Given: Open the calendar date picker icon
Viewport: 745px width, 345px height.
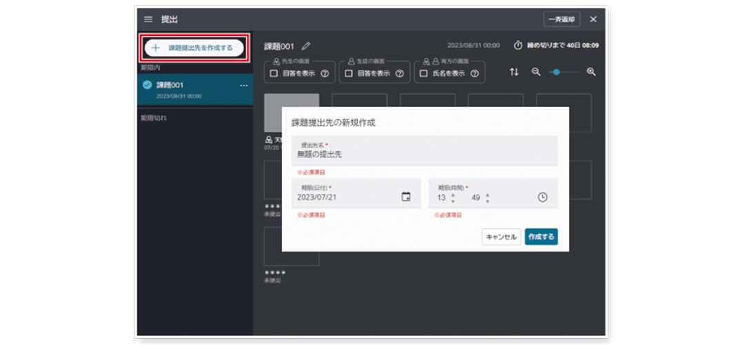Looking at the screenshot, I should [x=406, y=197].
